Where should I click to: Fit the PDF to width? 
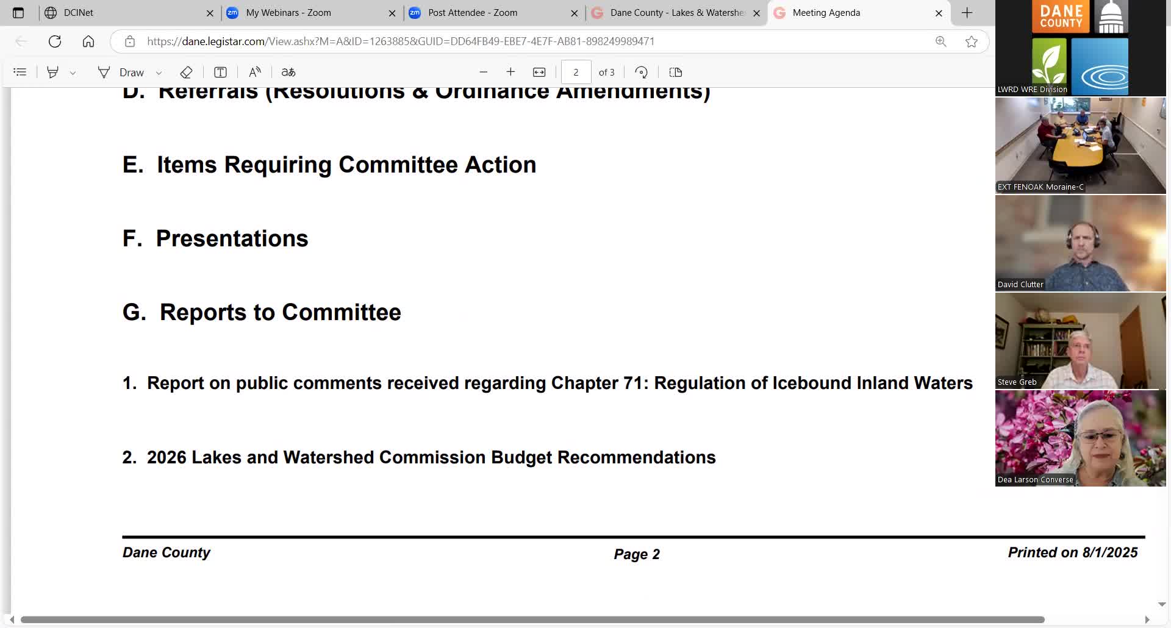tap(539, 72)
